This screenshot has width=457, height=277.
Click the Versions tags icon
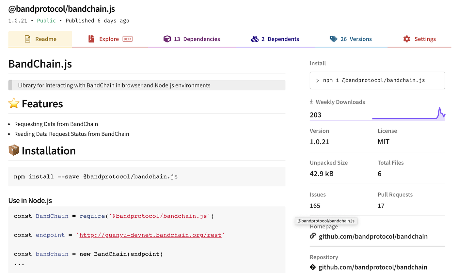(334, 39)
